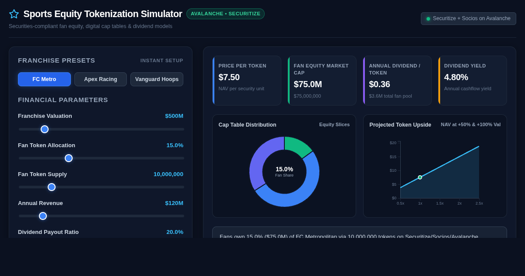525x276 pixels.
Task: Click the $75,000,000 market cap subtext
Action: pyautogui.click(x=308, y=96)
